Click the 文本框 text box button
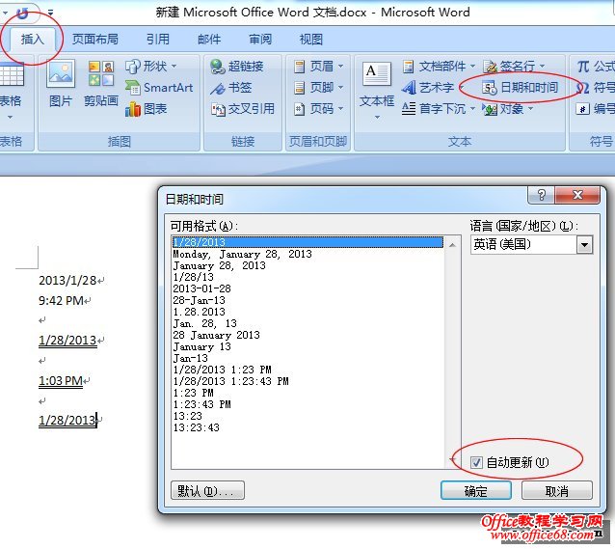Viewport: 615px width, 549px height. coord(377,84)
